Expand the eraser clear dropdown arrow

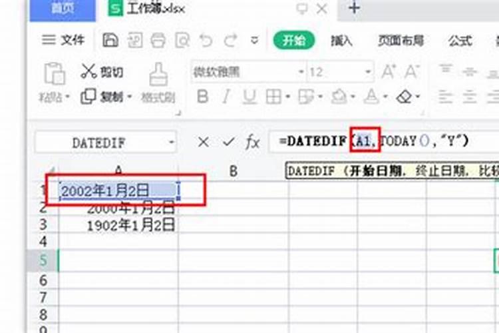(418, 96)
